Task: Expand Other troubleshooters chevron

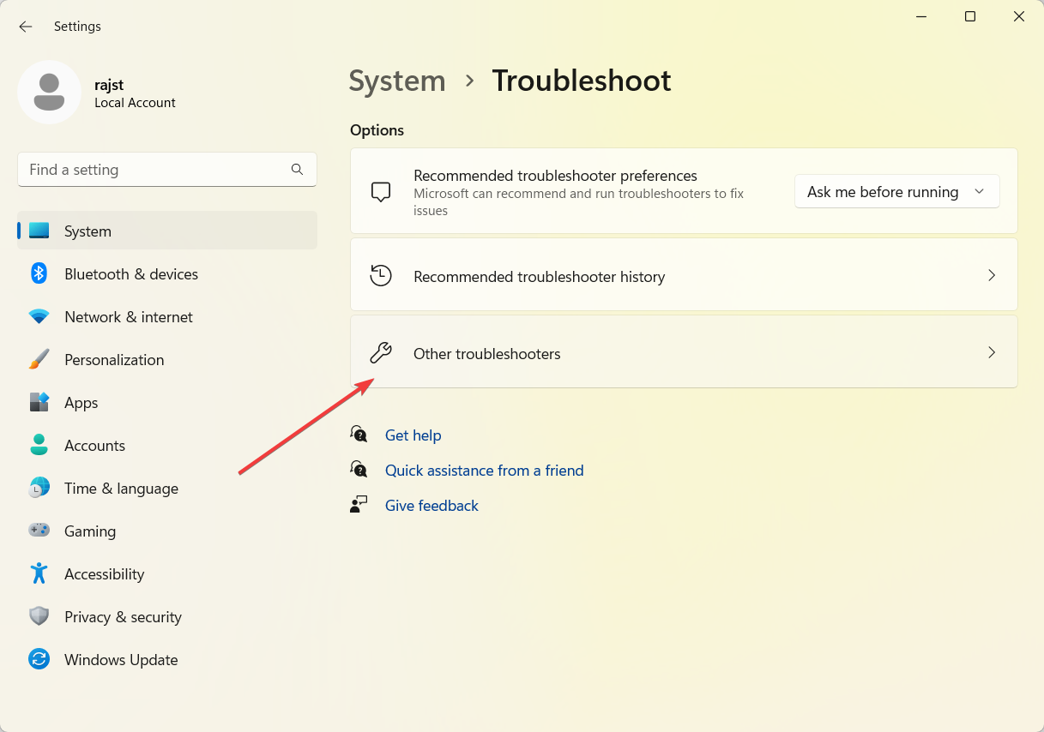Action: (991, 353)
